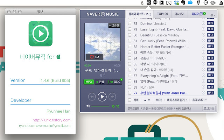Click the headphone now-playing icon
The height and width of the screenshot is (140, 224).
(135, 93)
